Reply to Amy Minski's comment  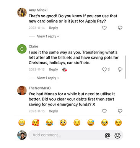[x=54, y=28]
